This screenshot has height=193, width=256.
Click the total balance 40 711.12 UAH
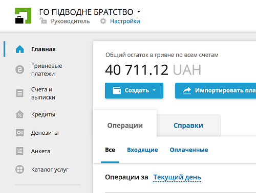(x=153, y=70)
